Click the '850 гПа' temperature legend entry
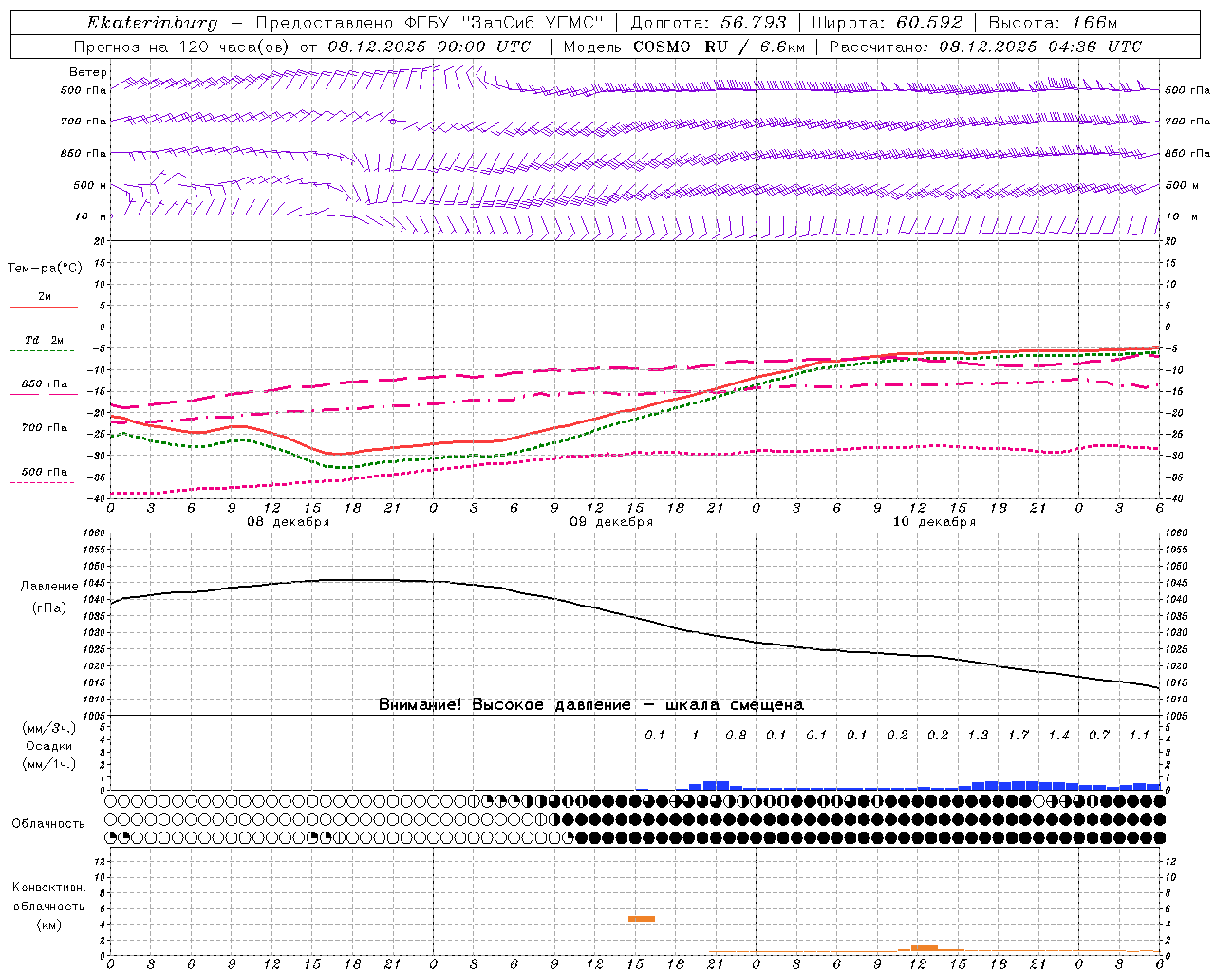The height and width of the screenshot is (972, 1215). point(45,384)
